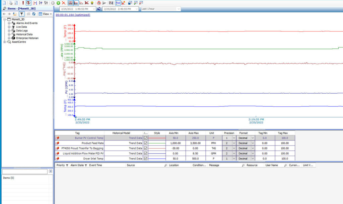Click the red X delete icon in toolbar
This screenshot has width=343, height=204.
tap(64, 3)
